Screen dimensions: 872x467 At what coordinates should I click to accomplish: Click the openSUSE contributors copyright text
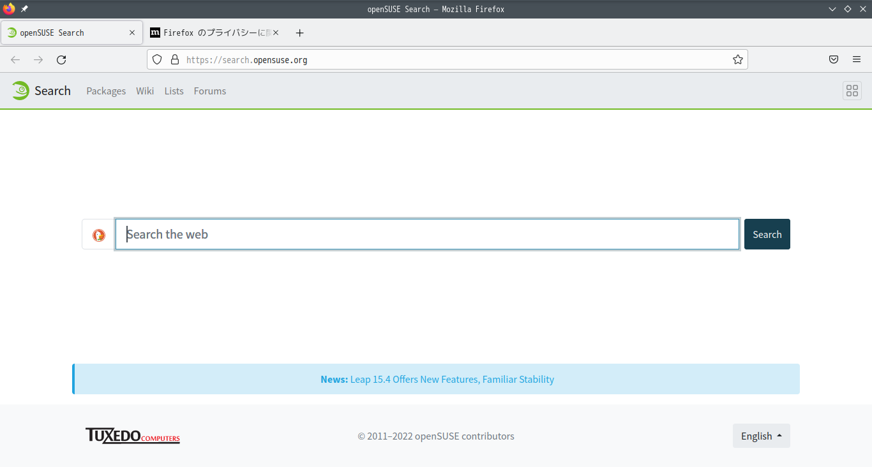pos(436,436)
